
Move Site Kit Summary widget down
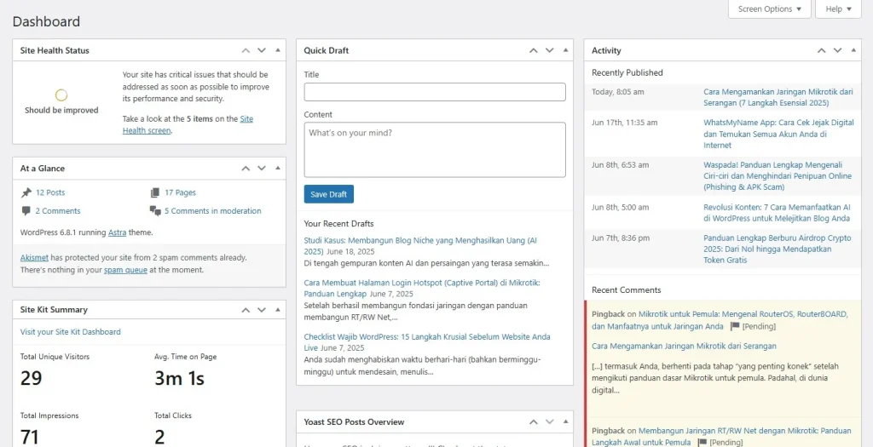coord(262,310)
